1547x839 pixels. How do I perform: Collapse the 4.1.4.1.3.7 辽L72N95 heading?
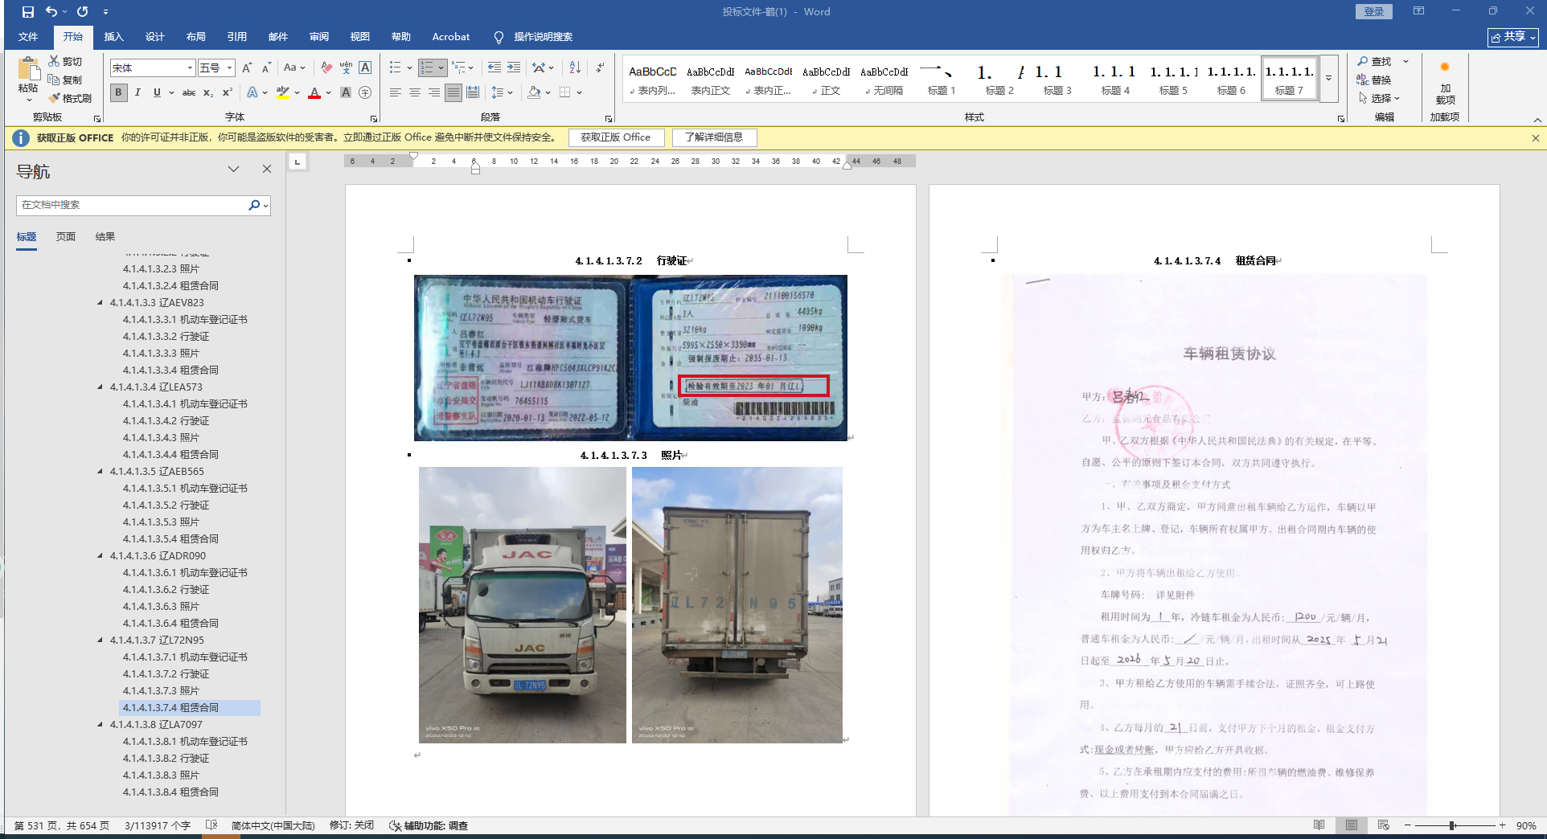(101, 641)
